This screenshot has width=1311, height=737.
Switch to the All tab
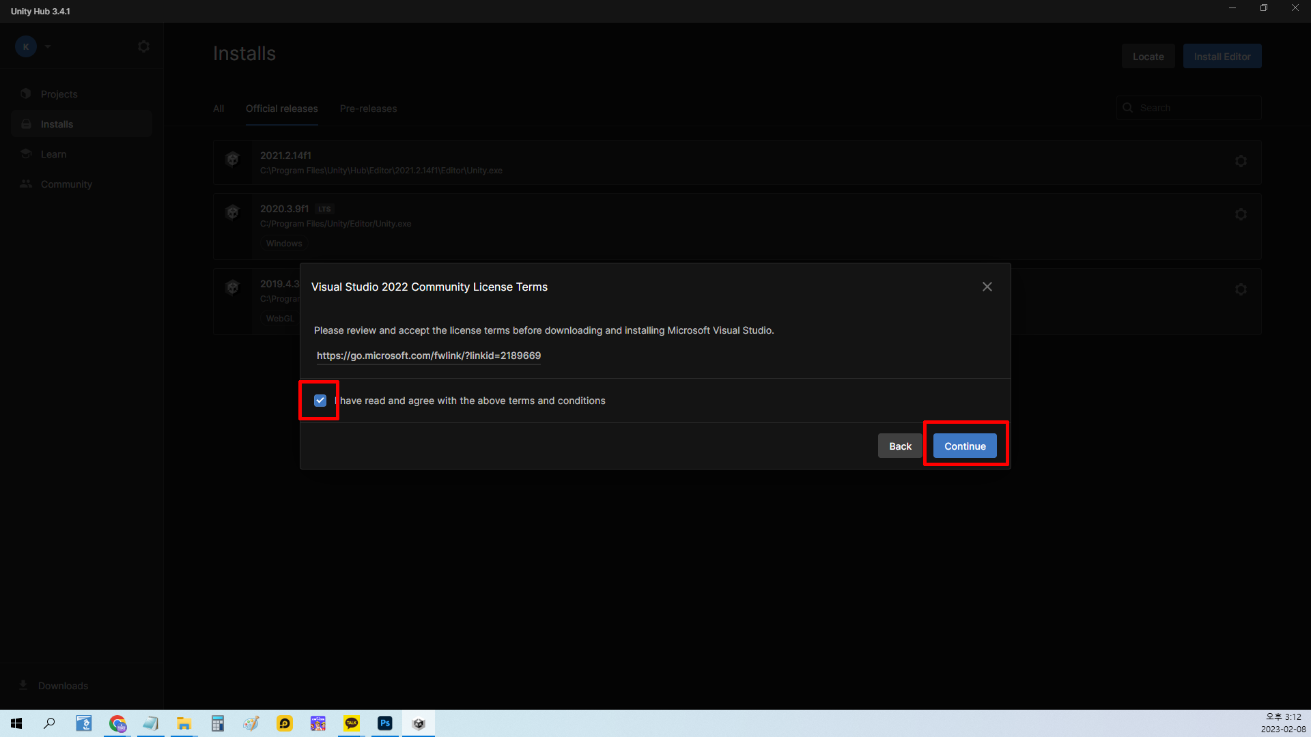pyautogui.click(x=218, y=109)
